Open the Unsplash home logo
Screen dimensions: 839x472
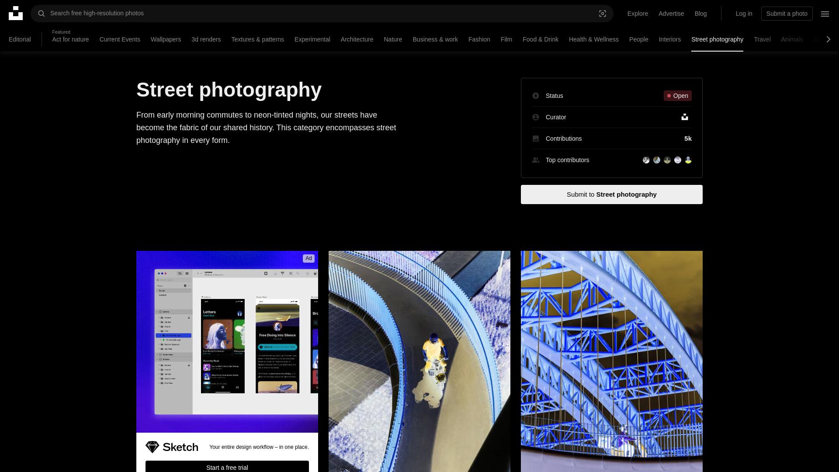[16, 13]
